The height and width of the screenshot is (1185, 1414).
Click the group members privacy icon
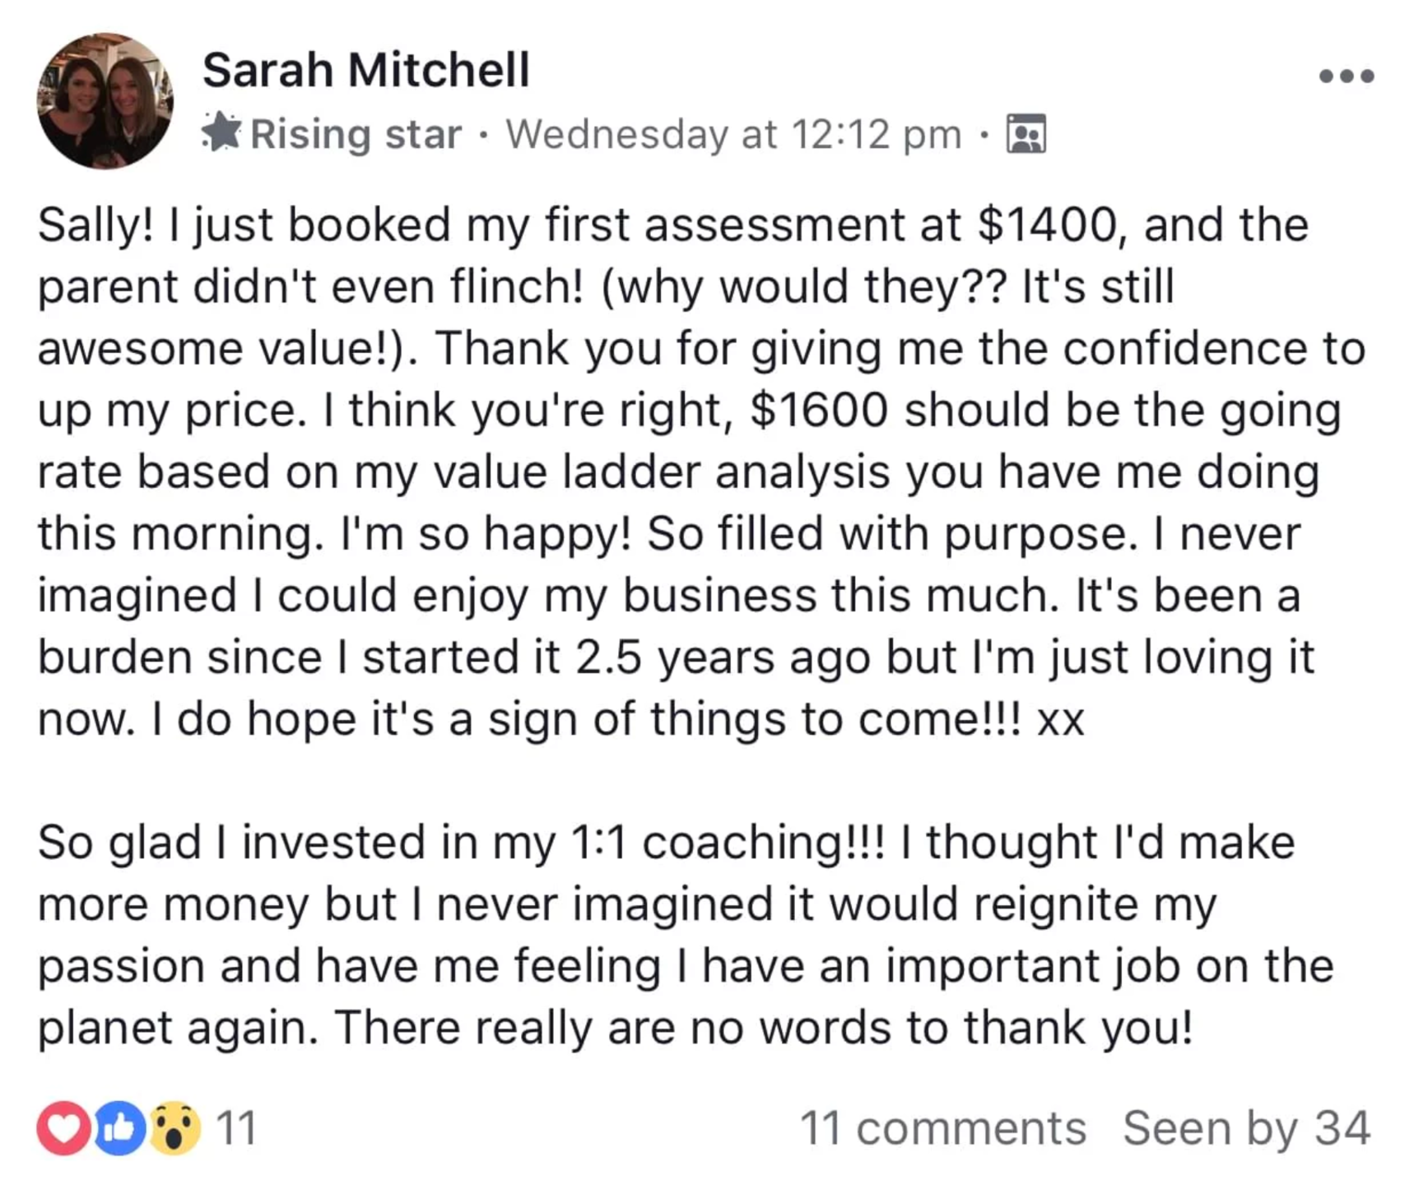tap(1026, 134)
